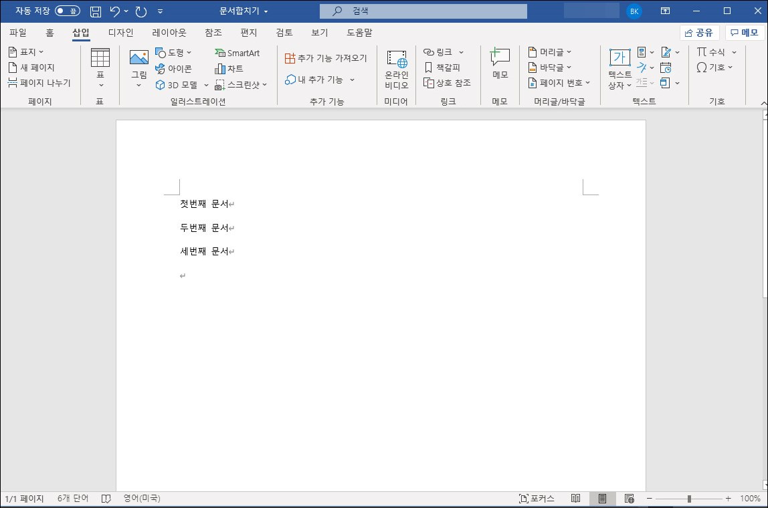
Task: Insert SmartArt graphic
Action: tap(237, 53)
